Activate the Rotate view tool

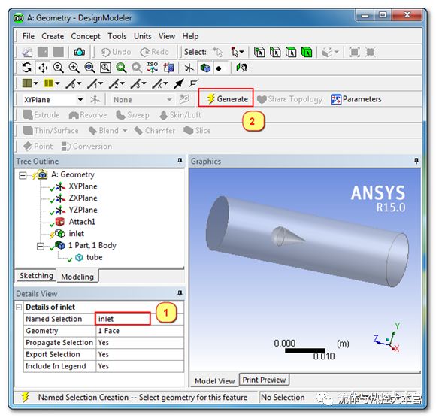[27, 68]
